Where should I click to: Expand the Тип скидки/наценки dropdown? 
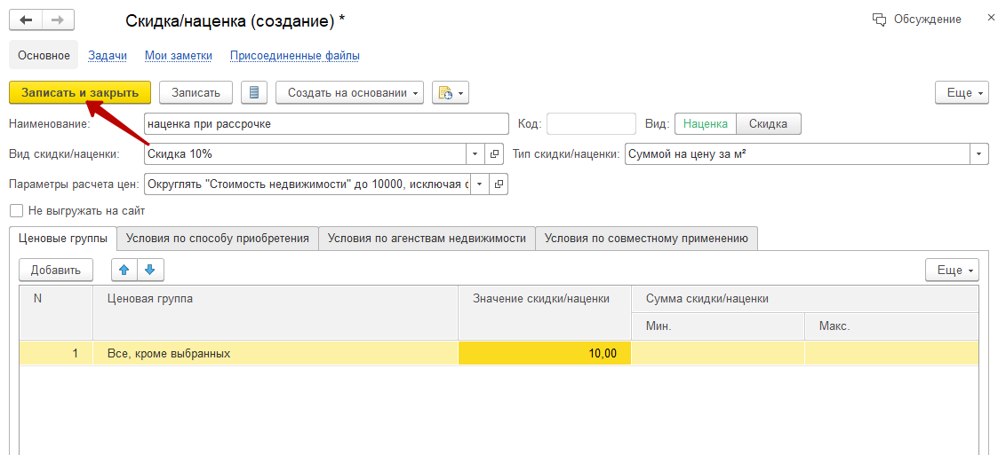point(979,153)
